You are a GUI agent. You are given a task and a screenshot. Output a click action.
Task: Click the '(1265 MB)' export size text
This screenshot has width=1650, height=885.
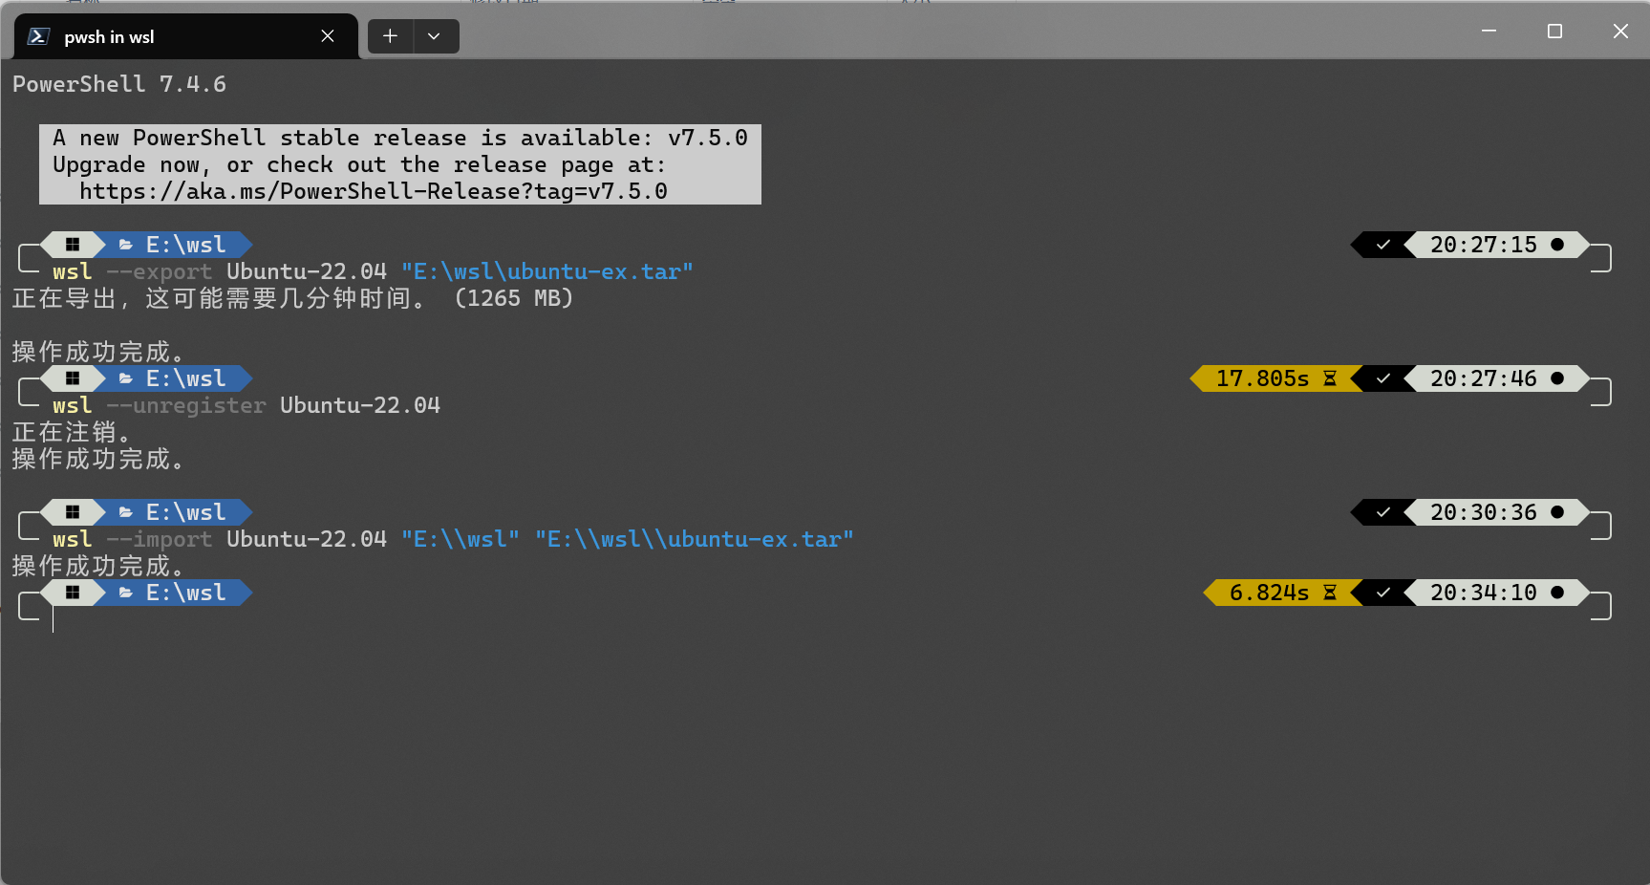coord(514,298)
